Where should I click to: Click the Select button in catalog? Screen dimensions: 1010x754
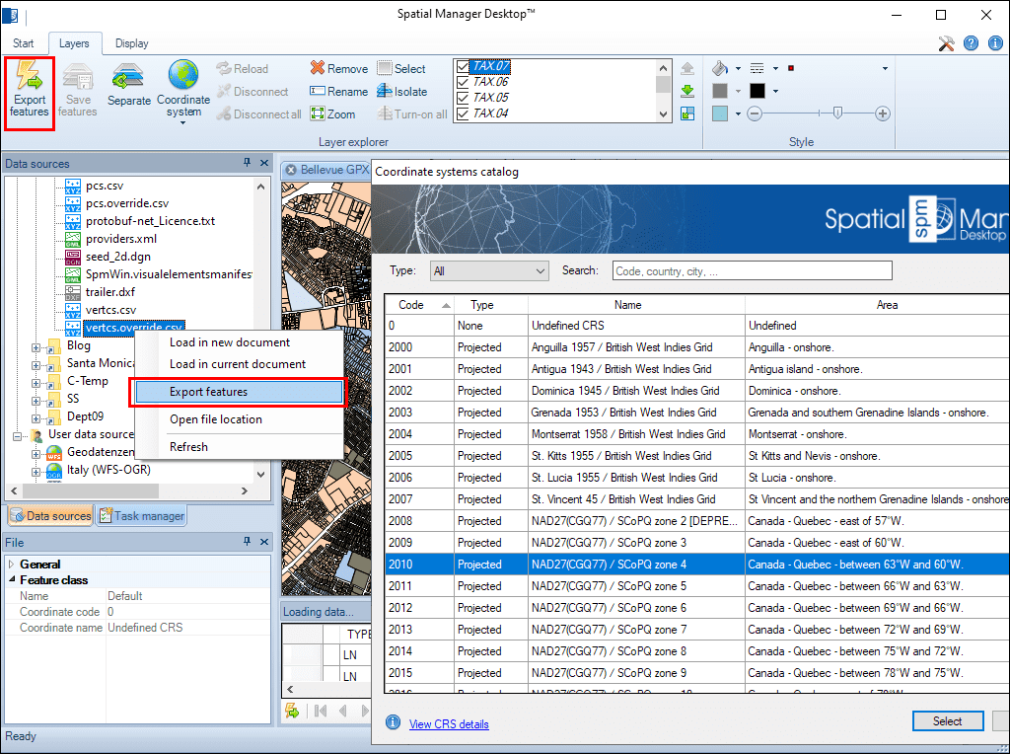[948, 721]
